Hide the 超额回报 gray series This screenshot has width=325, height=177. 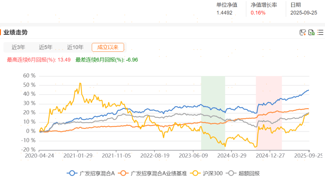[x=244, y=173]
